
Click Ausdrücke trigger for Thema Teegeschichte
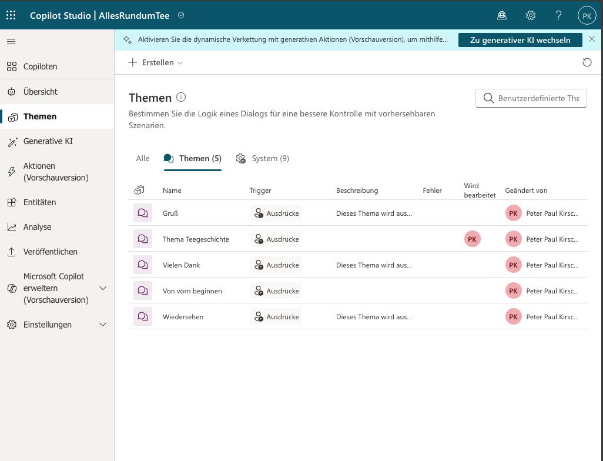pos(276,239)
